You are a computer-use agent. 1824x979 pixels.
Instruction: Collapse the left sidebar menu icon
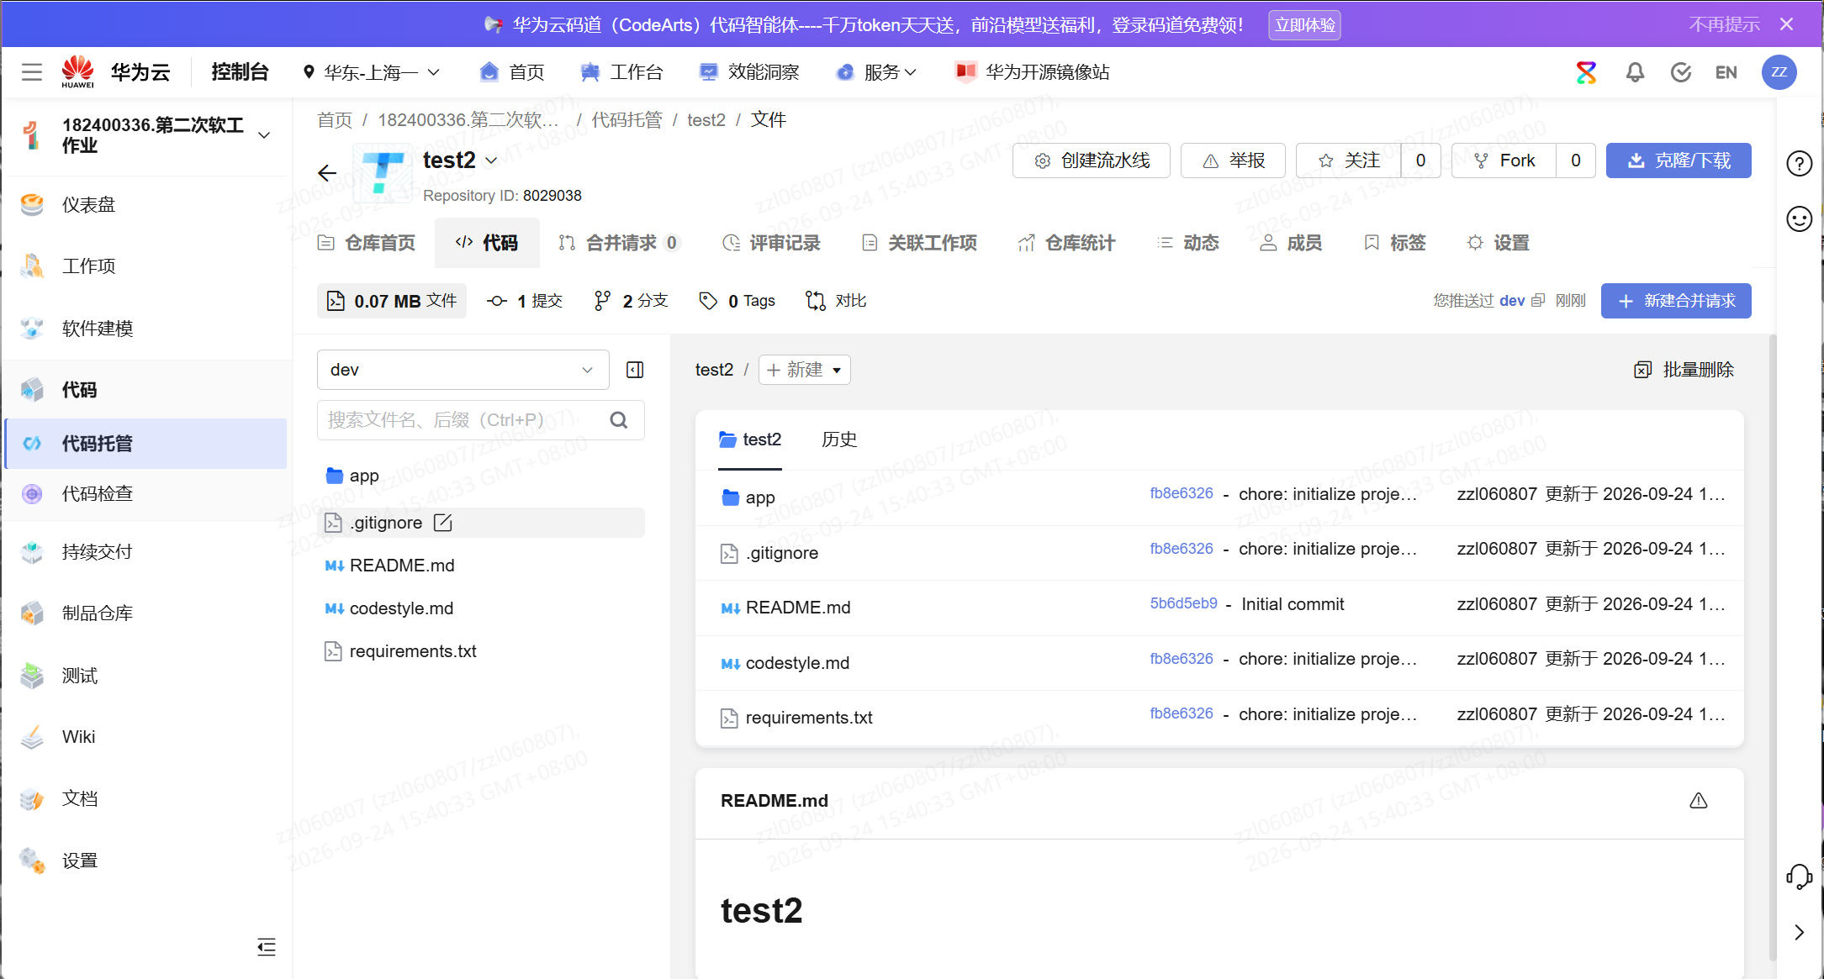coord(267,947)
